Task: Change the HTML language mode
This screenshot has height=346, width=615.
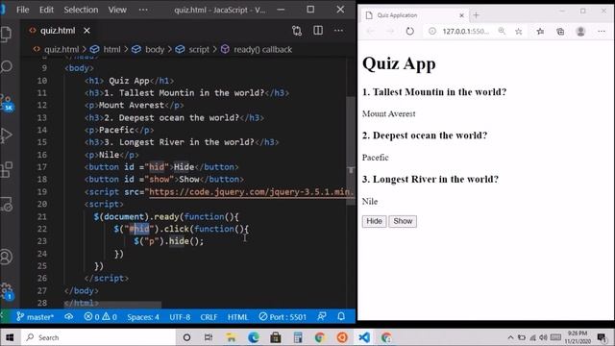Action: pyautogui.click(x=237, y=317)
